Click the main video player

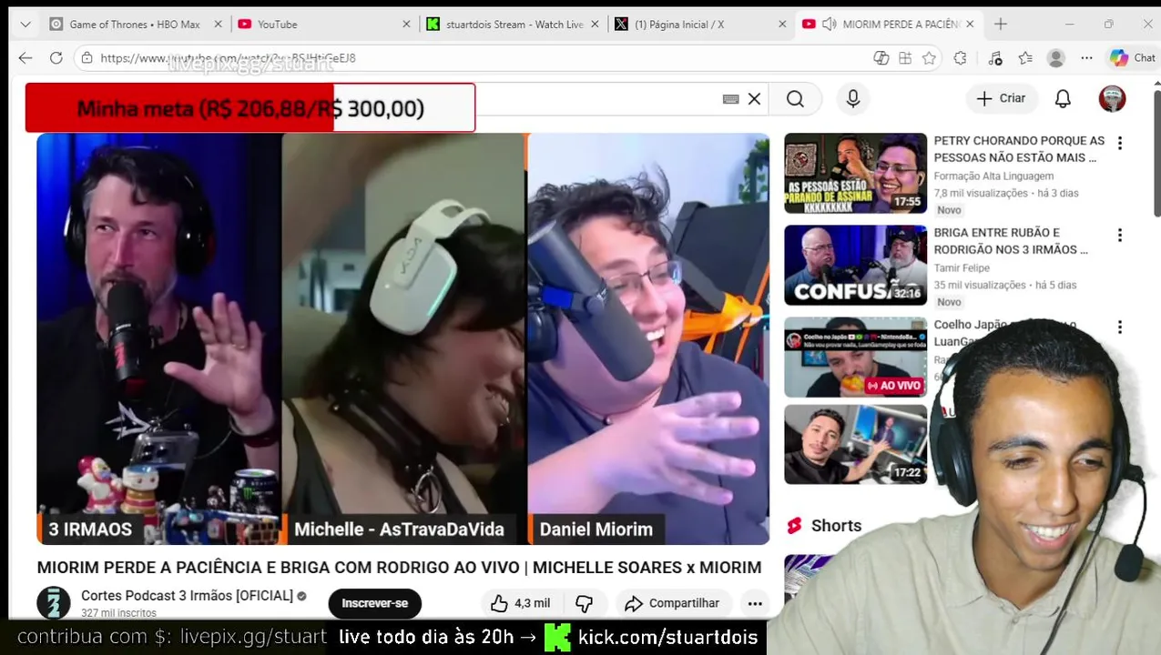click(x=402, y=338)
